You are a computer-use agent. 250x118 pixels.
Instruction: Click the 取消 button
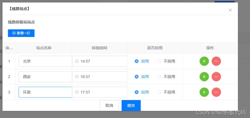point(109,105)
